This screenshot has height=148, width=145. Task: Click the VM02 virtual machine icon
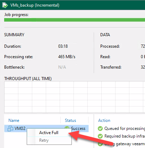point(10,128)
